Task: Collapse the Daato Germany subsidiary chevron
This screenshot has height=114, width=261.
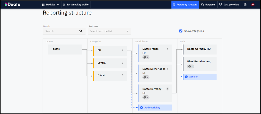Action: [168, 89]
